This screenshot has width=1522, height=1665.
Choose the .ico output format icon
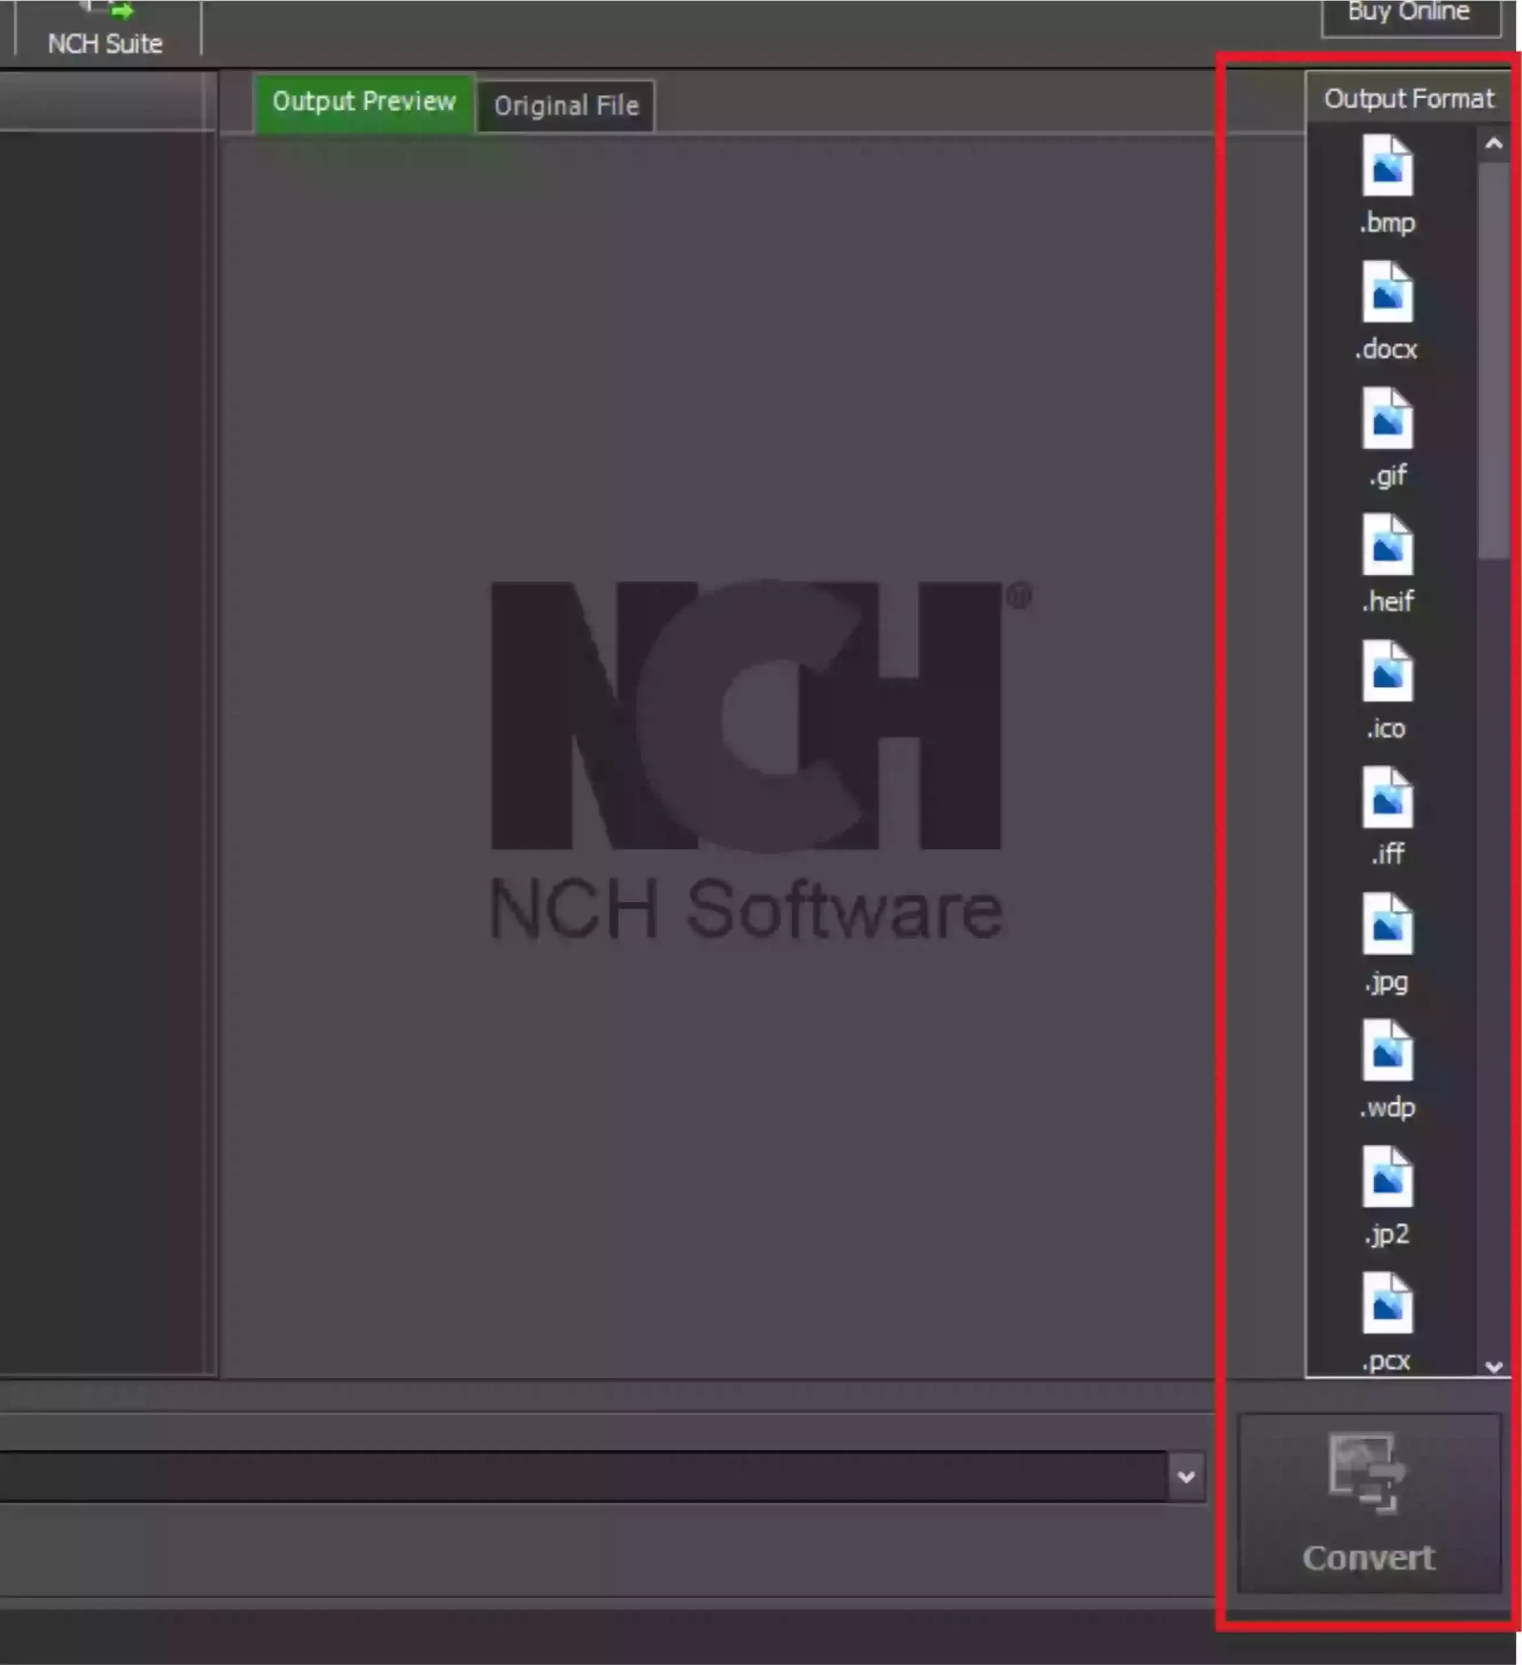pos(1387,671)
